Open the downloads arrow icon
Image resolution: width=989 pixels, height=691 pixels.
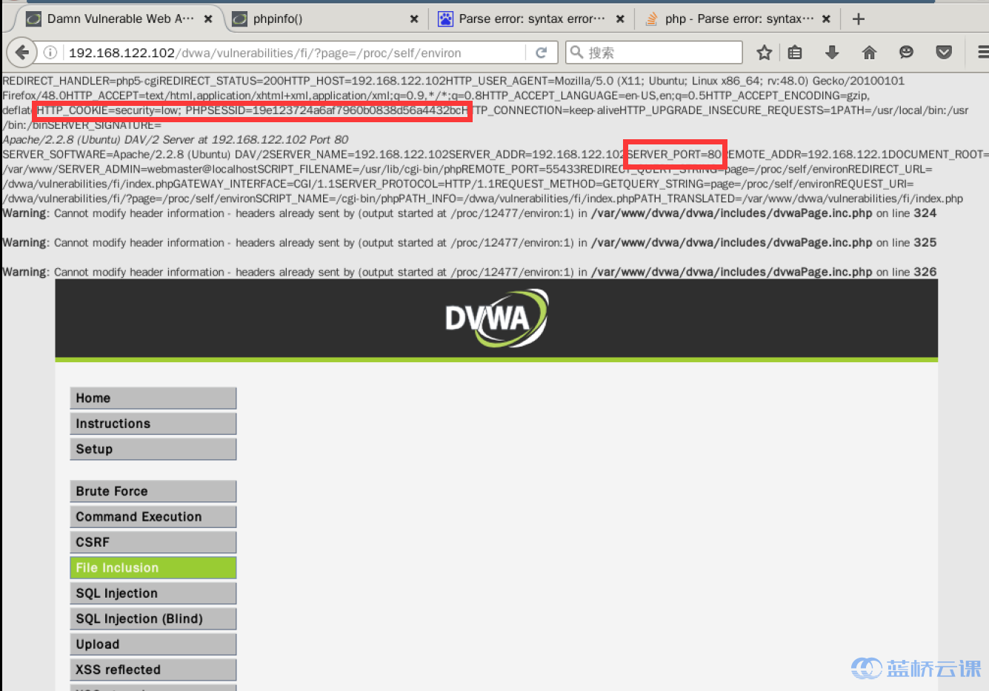pos(832,53)
